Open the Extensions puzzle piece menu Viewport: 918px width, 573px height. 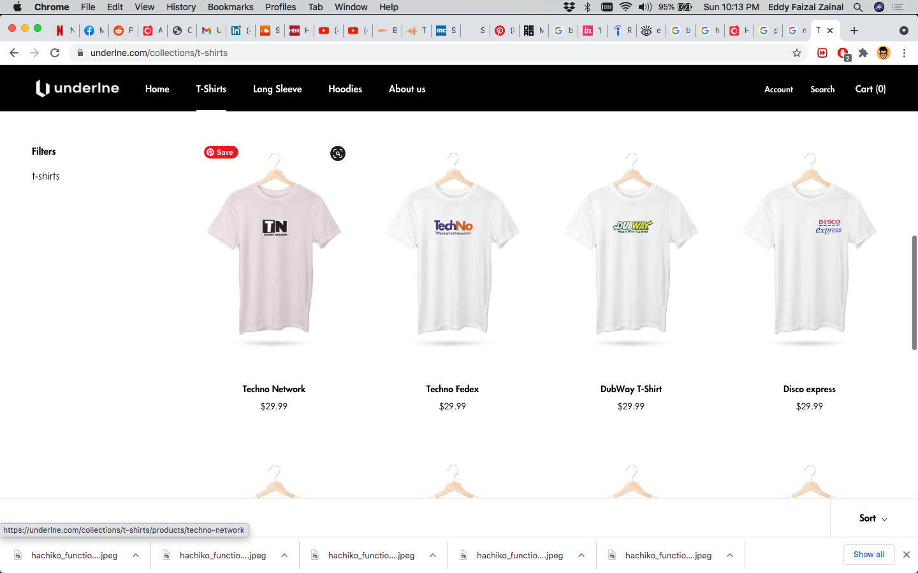click(863, 53)
